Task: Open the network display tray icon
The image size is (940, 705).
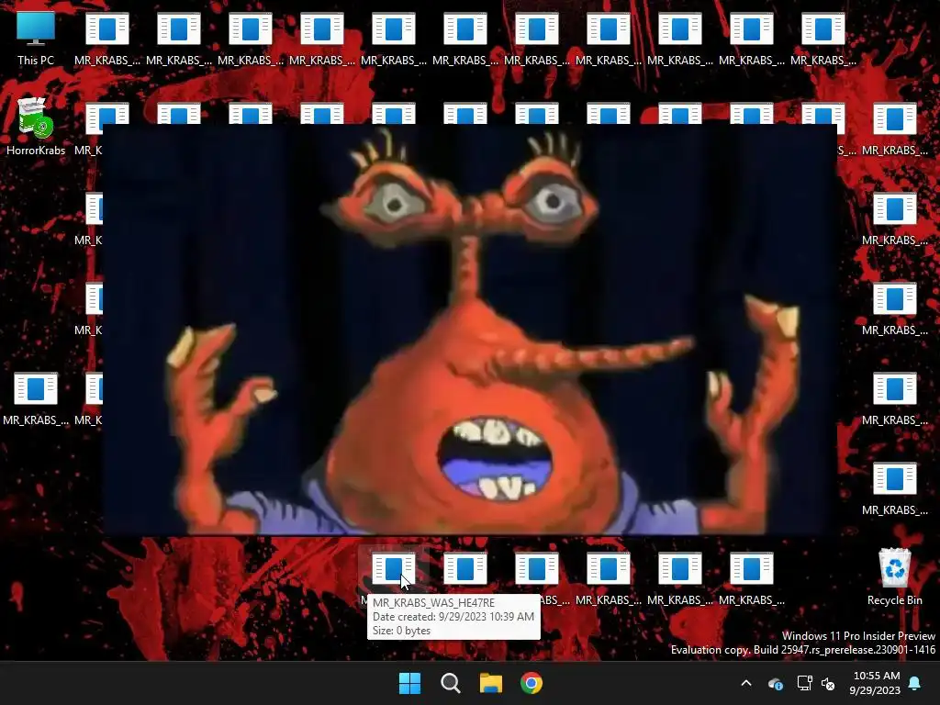Action: pyautogui.click(x=804, y=683)
